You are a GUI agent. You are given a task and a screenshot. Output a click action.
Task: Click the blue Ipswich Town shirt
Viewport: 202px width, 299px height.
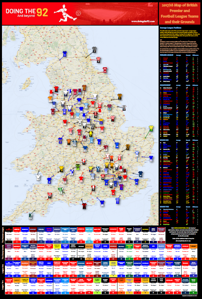coord(151,159)
